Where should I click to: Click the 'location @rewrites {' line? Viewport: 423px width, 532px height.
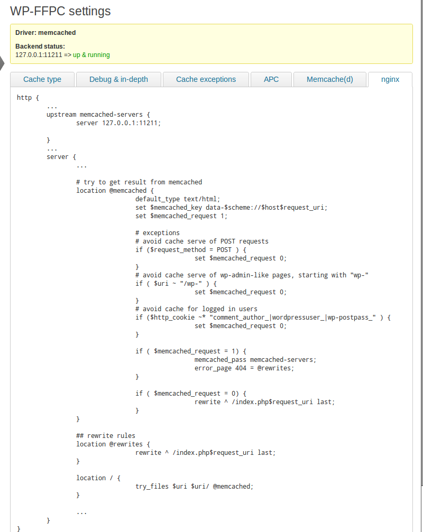(x=113, y=444)
